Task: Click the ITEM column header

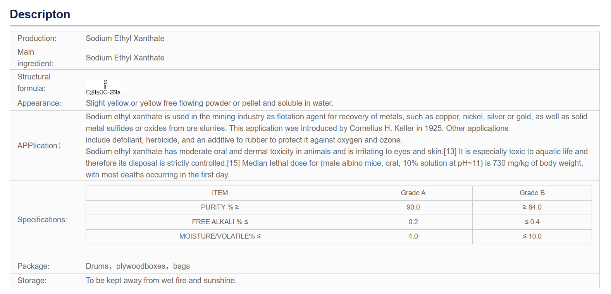Action: [220, 193]
